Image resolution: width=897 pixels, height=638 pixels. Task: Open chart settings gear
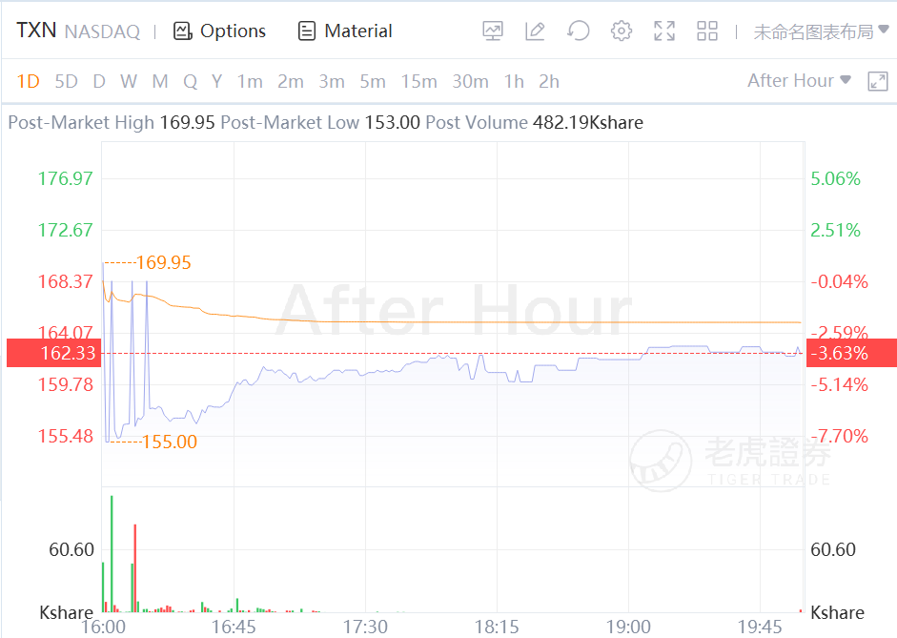(622, 31)
